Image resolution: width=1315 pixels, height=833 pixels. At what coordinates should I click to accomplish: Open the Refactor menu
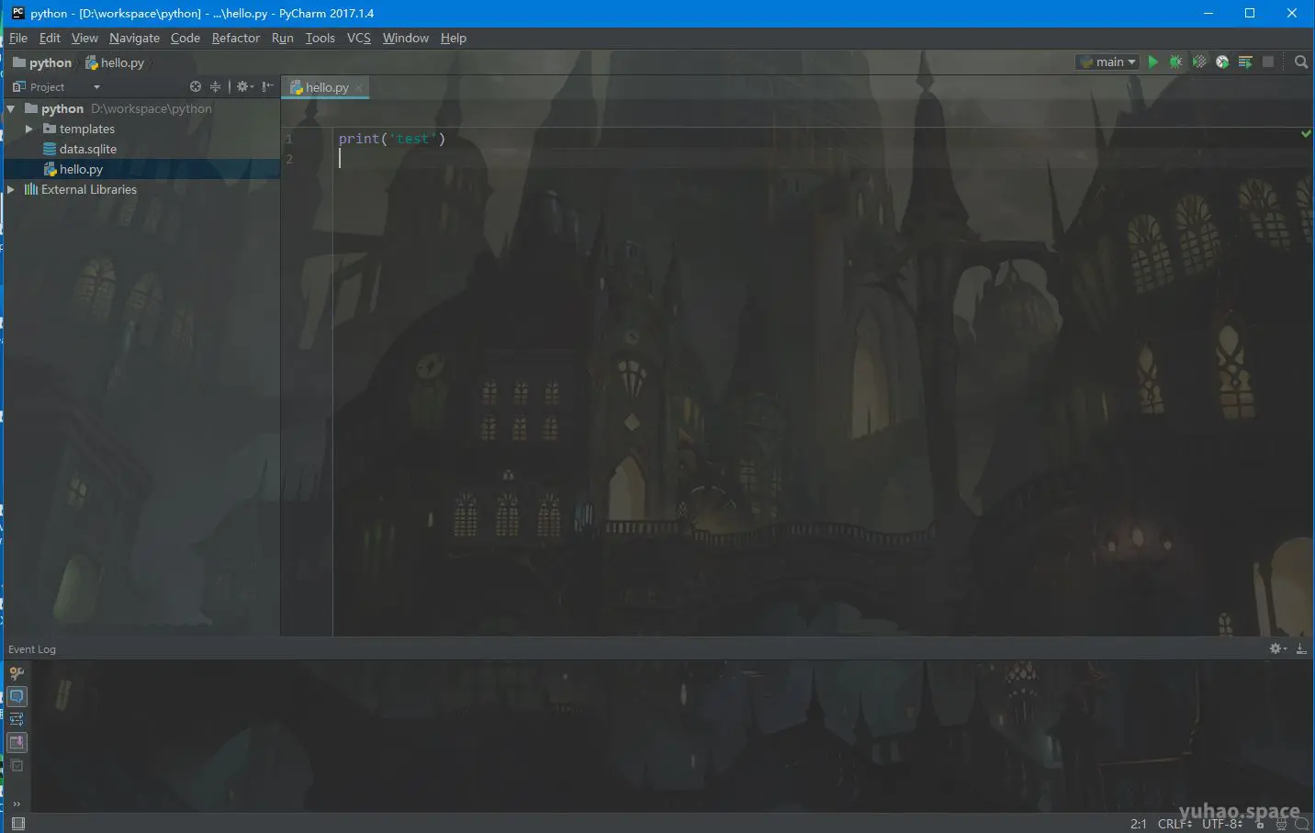[x=235, y=38]
